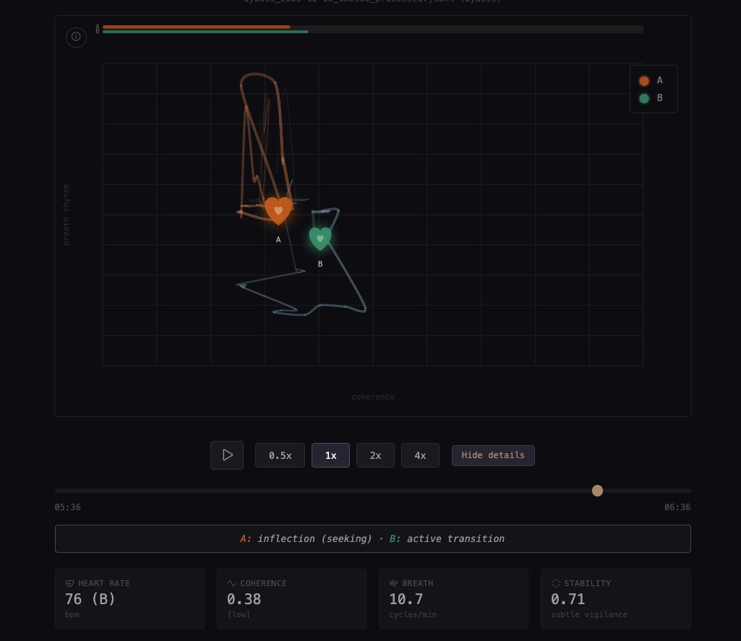Image resolution: width=741 pixels, height=641 pixels.
Task: Click the orange A legend dot
Action: (643, 81)
